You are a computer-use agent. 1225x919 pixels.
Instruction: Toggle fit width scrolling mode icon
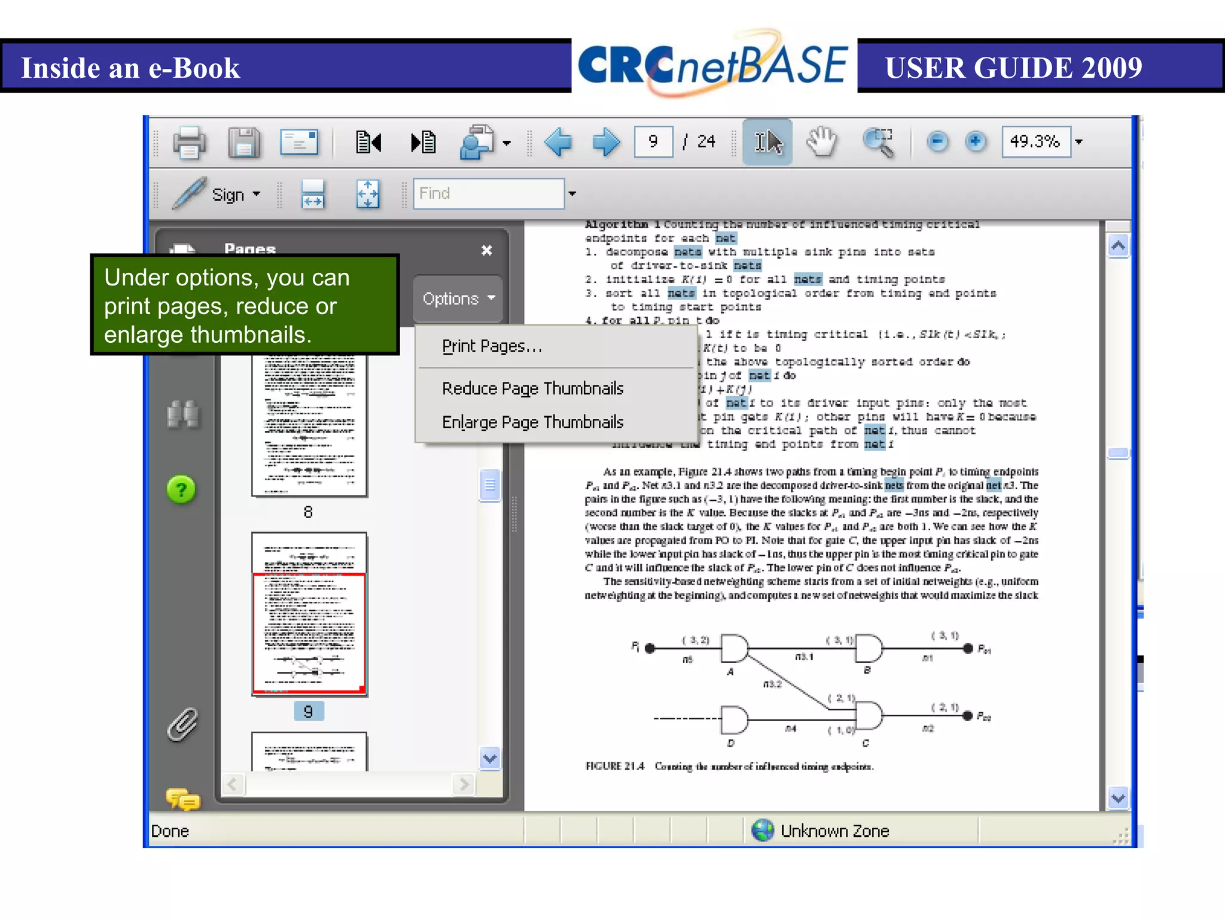(x=312, y=194)
